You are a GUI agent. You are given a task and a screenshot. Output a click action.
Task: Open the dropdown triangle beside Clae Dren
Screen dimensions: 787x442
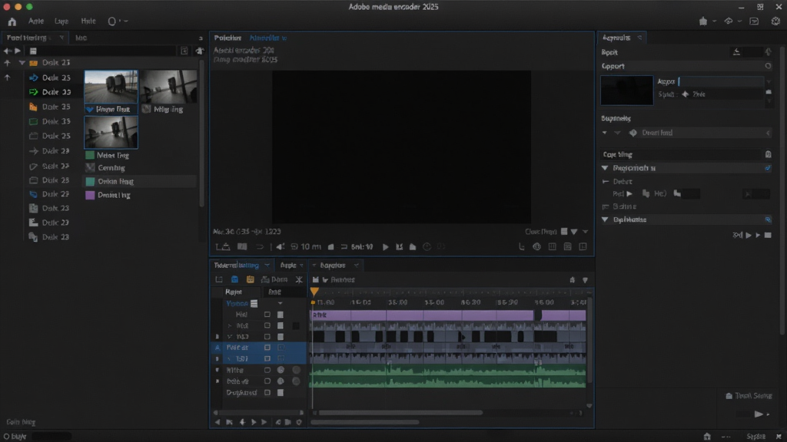pos(573,232)
